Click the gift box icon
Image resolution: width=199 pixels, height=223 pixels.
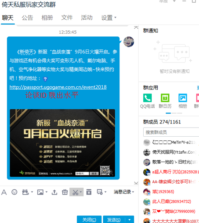[65, 192]
